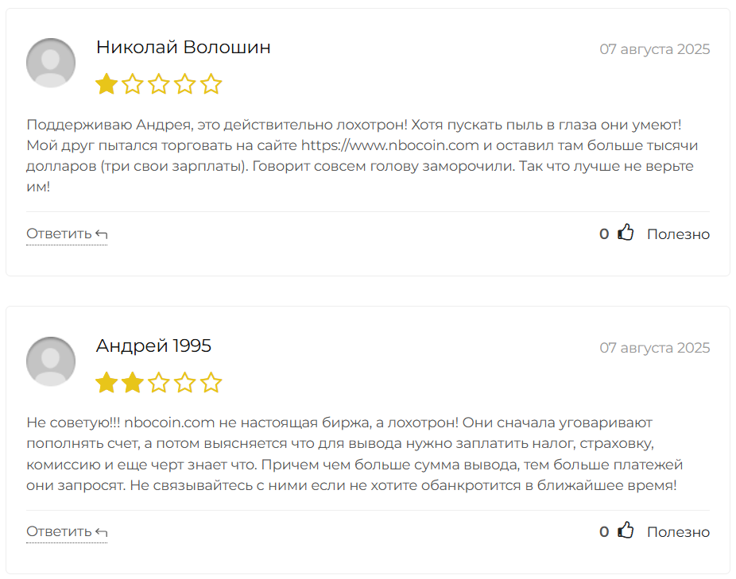Select the first filled star in Николай's rating
736x579 pixels.
point(106,83)
